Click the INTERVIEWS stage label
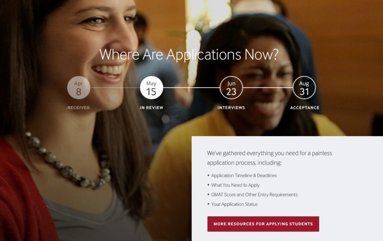This screenshot has width=383, height=241. (231, 108)
